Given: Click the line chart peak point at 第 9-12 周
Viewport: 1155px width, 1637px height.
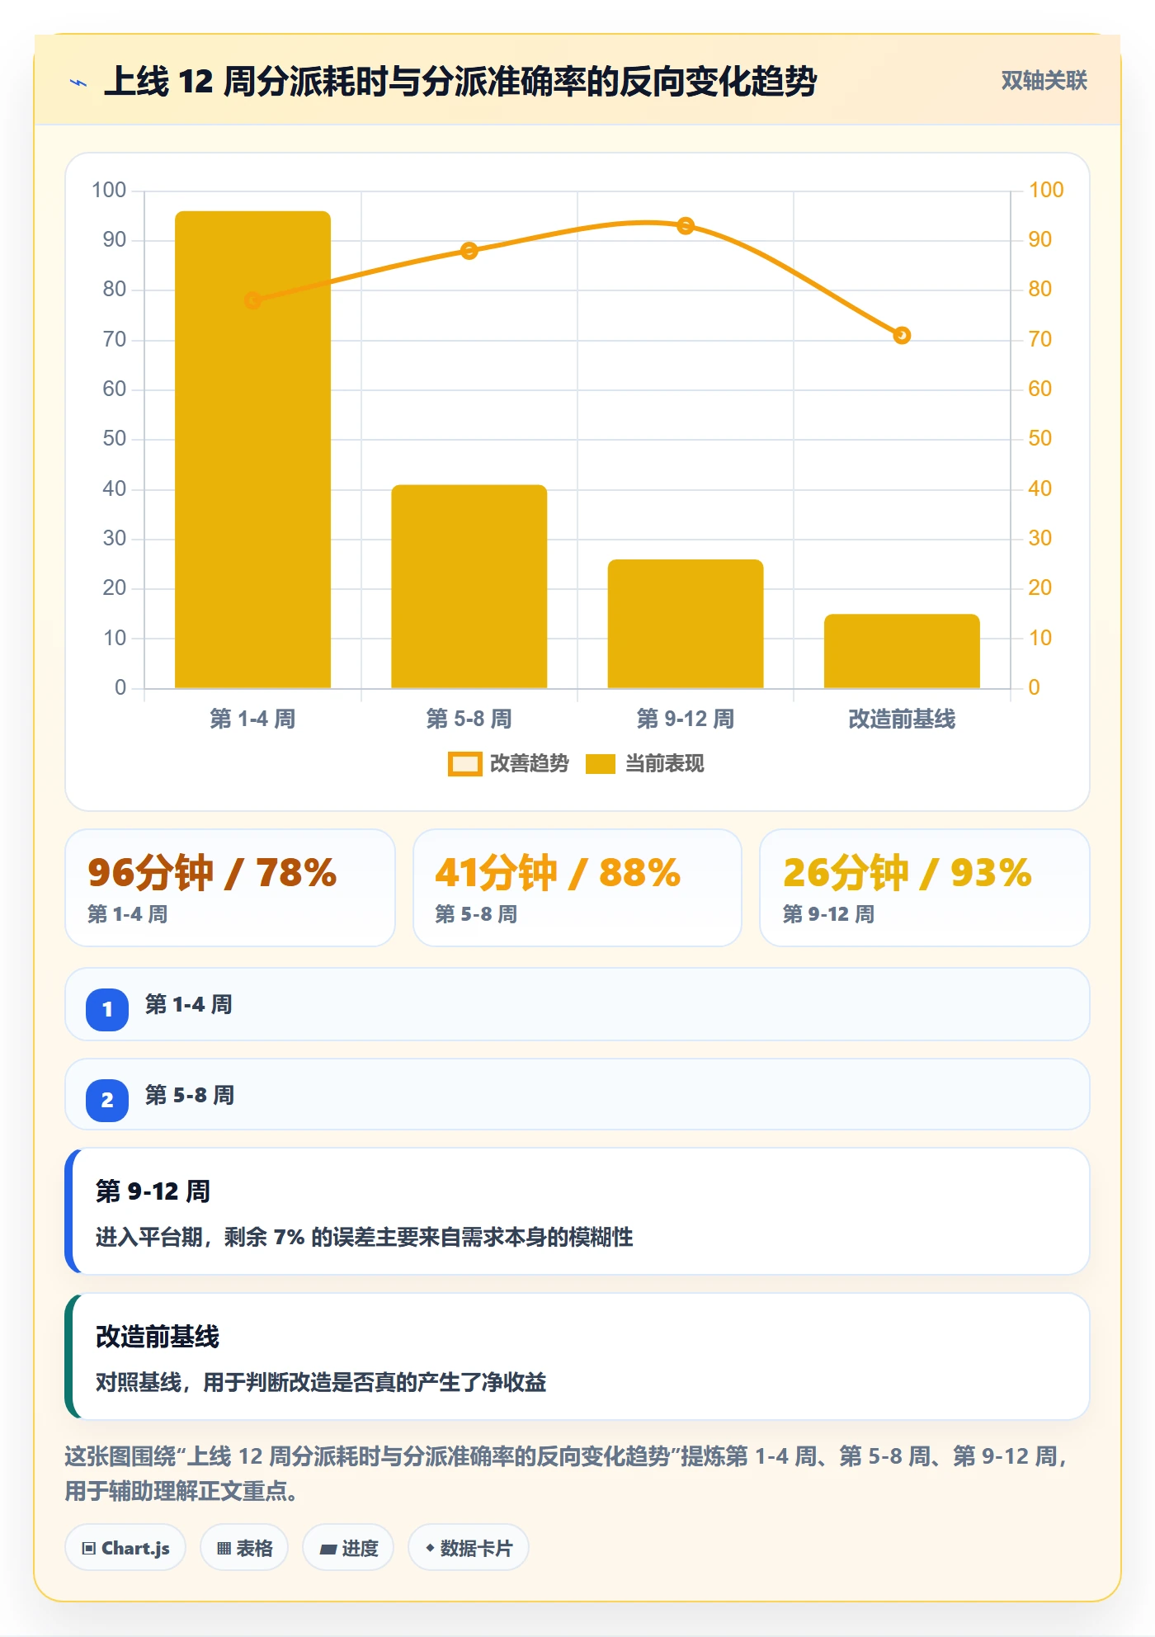Looking at the screenshot, I should pyautogui.click(x=686, y=226).
